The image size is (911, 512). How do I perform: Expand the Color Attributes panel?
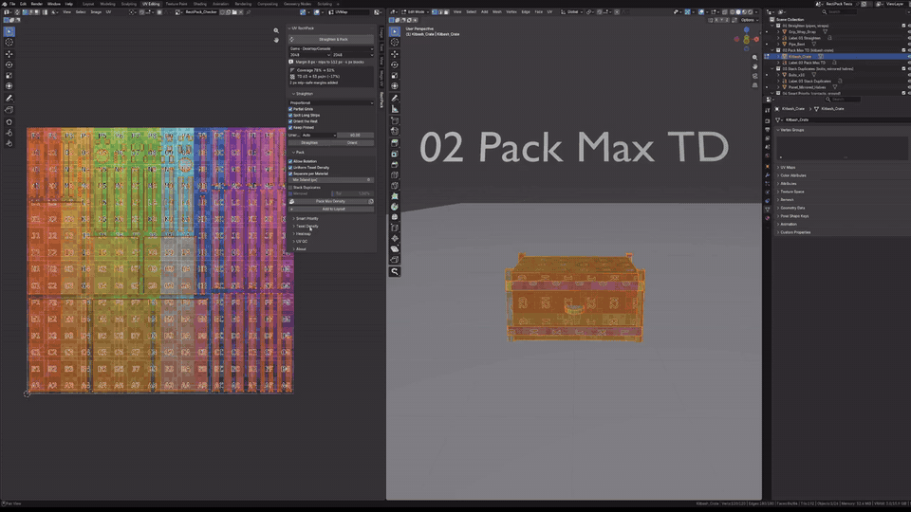click(792, 175)
